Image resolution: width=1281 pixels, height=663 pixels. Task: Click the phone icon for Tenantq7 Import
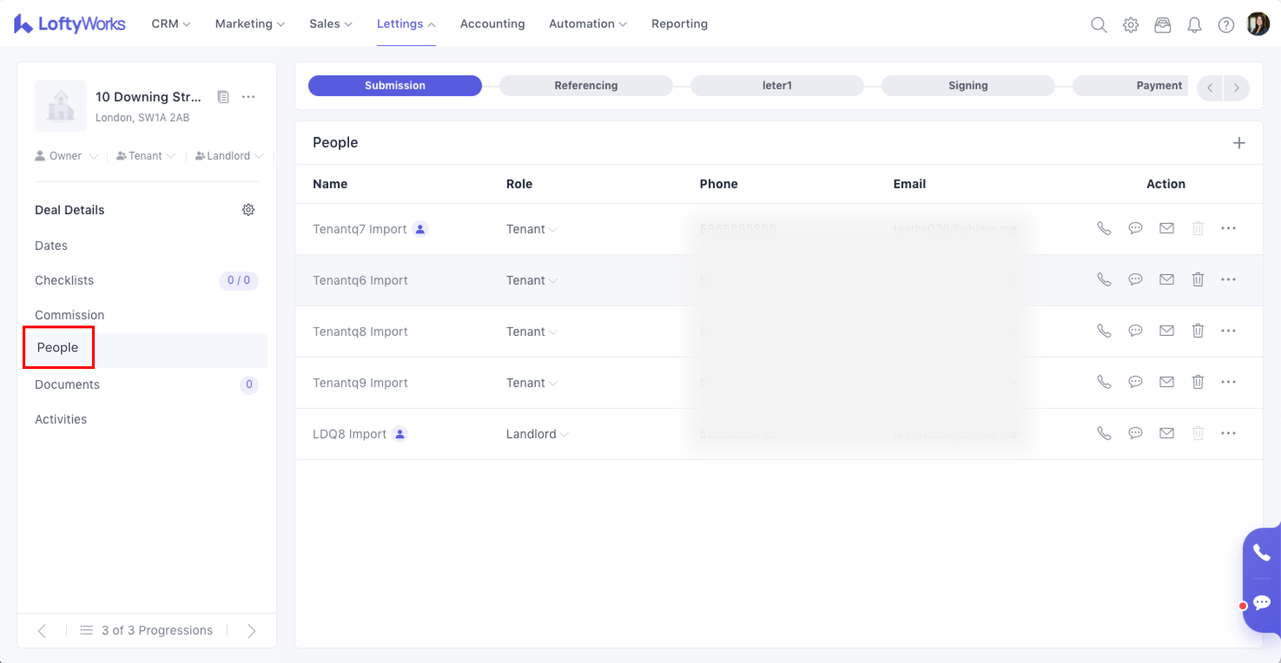(1103, 228)
